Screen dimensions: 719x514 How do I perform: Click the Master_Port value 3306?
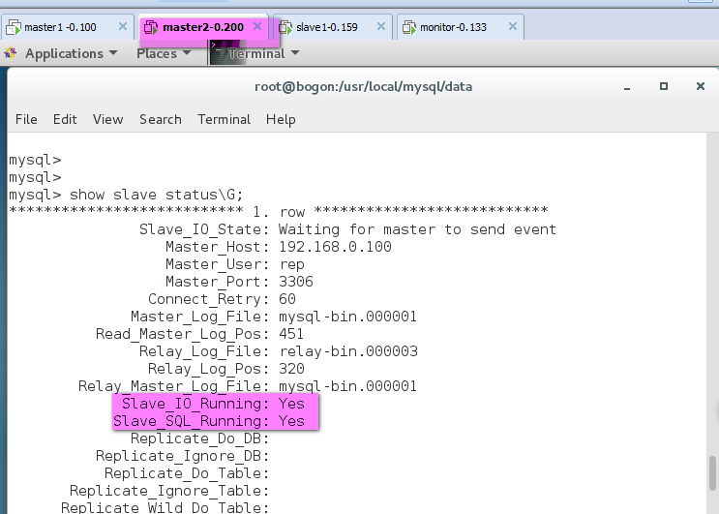(296, 282)
